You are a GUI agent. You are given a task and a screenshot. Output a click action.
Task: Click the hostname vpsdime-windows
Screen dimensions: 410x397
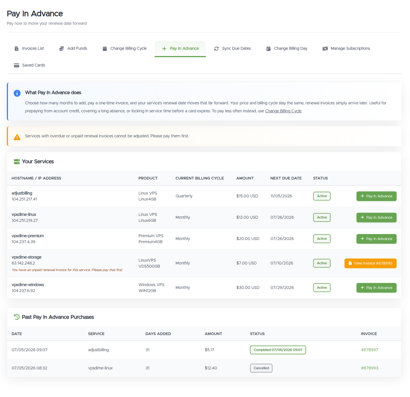[28, 285]
